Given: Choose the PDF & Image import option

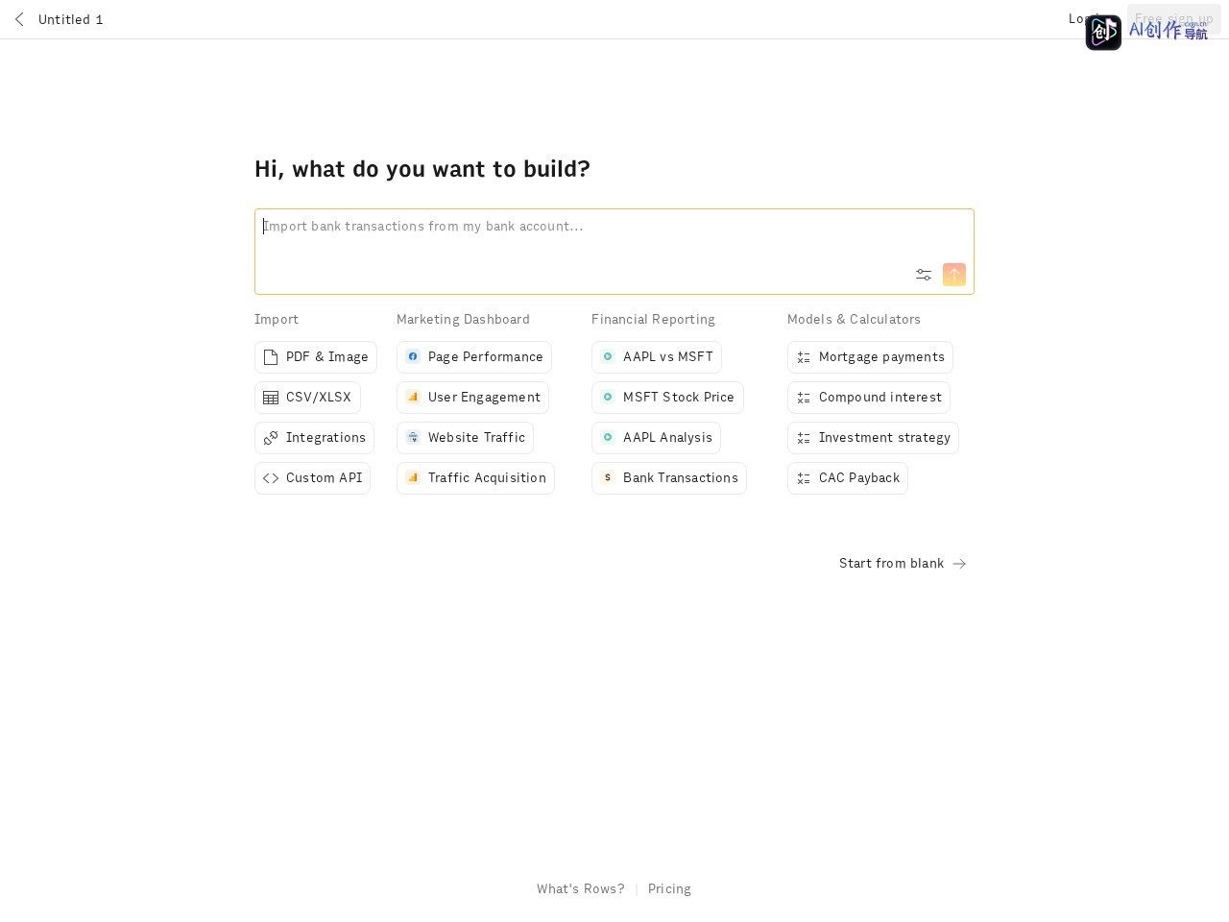Looking at the screenshot, I should point(316,357).
